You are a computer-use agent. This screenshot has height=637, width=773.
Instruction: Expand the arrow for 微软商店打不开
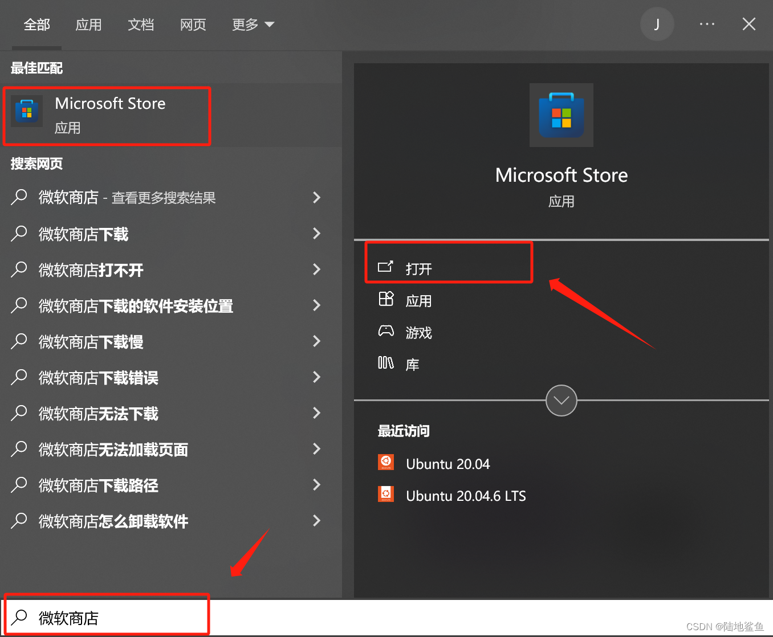[317, 269]
